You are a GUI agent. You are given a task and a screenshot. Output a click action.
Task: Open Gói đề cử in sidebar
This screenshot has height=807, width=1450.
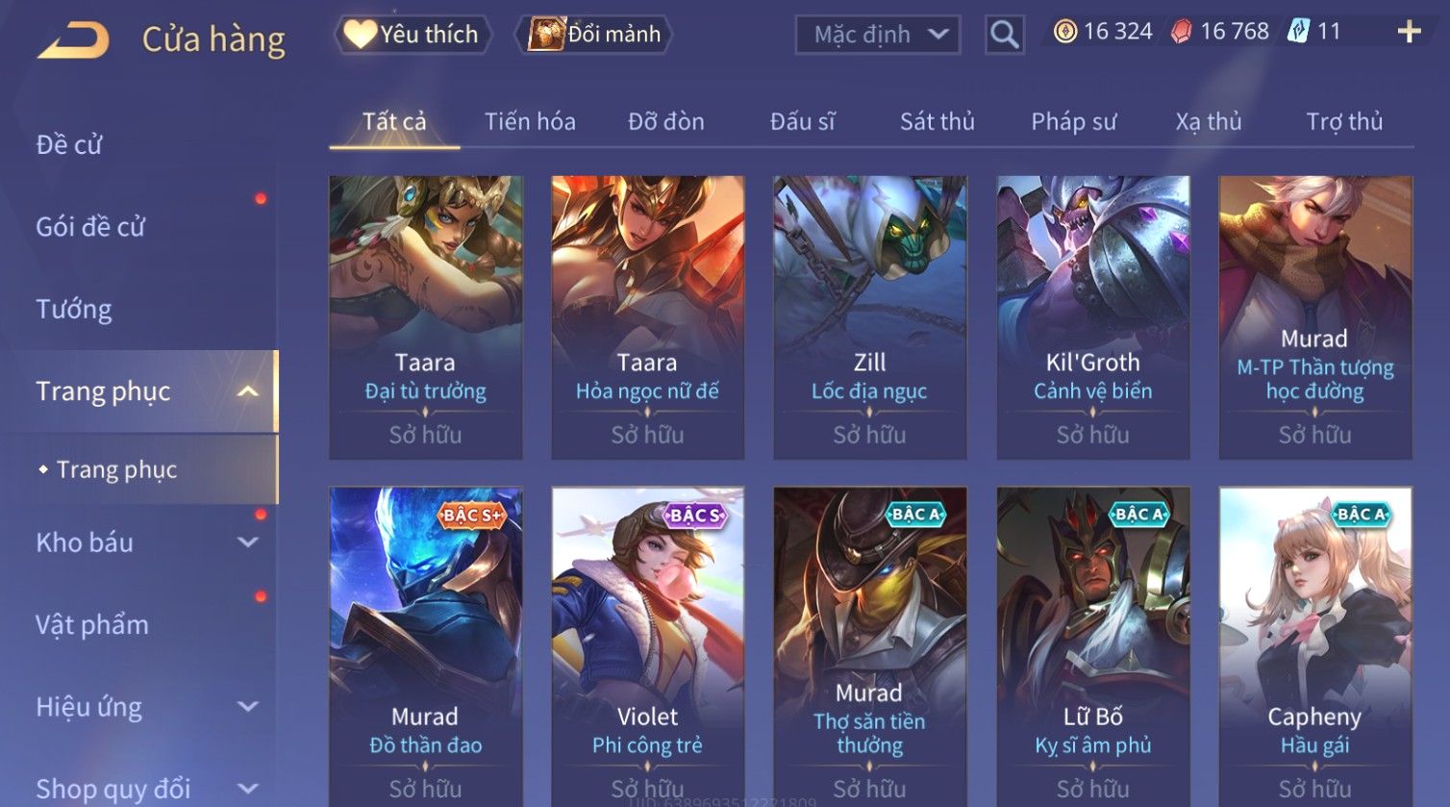pos(90,227)
